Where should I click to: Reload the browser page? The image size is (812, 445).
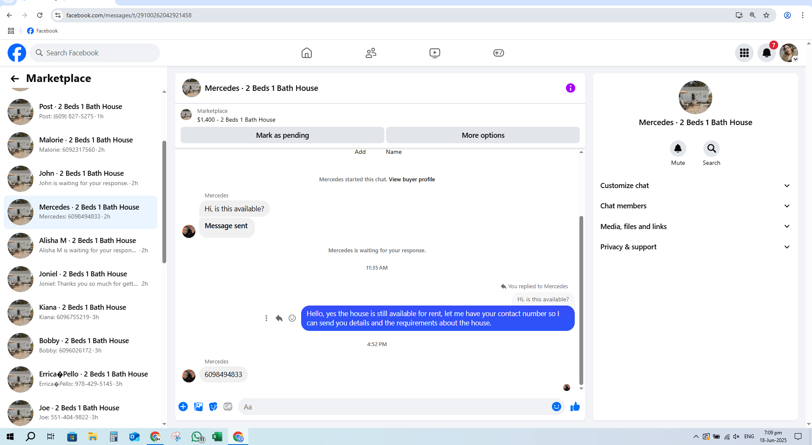(40, 15)
